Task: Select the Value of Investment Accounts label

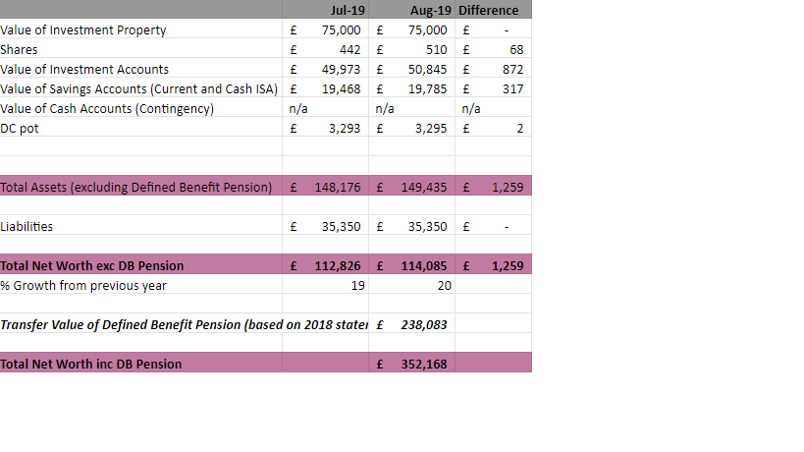Action: (85, 69)
